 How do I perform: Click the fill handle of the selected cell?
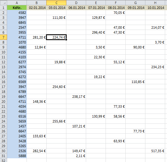[66, 39]
